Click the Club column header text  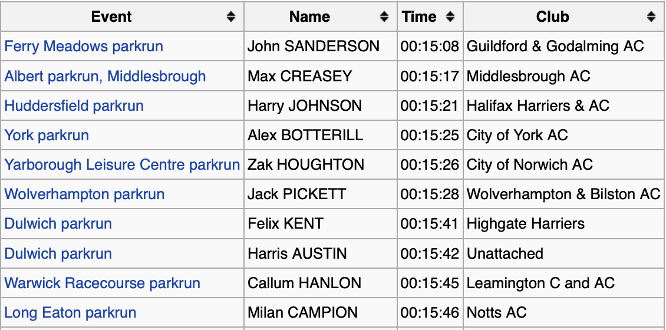pyautogui.click(x=552, y=16)
